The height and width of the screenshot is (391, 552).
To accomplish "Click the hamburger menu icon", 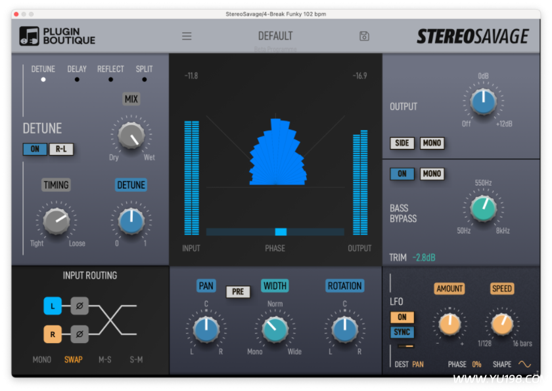I will (x=187, y=36).
